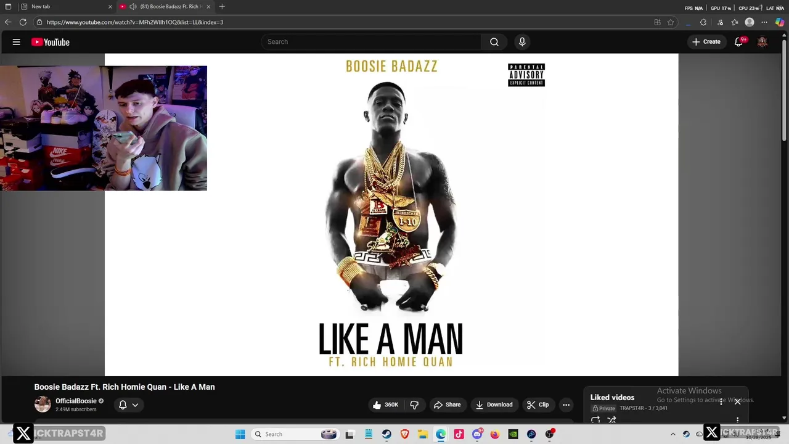Reload the page with refresh icon
Screen dimensions: 789x444
(23, 22)
